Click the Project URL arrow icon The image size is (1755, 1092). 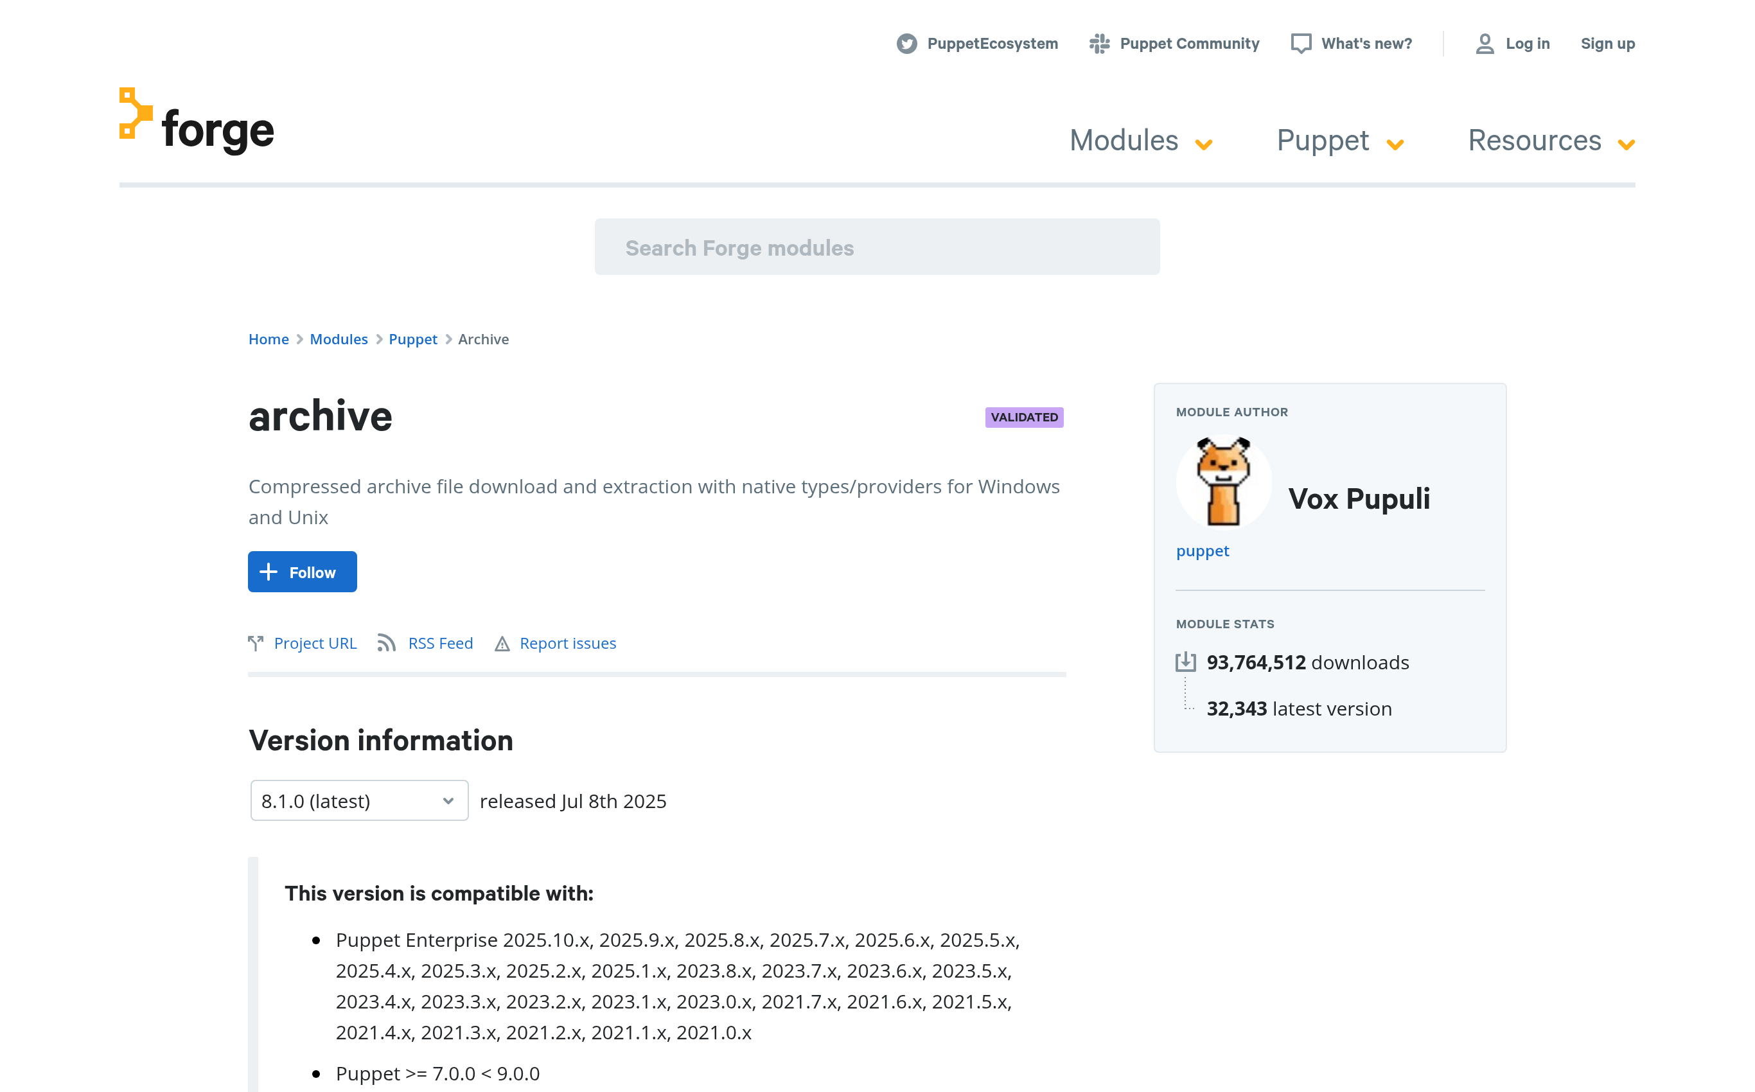point(256,643)
